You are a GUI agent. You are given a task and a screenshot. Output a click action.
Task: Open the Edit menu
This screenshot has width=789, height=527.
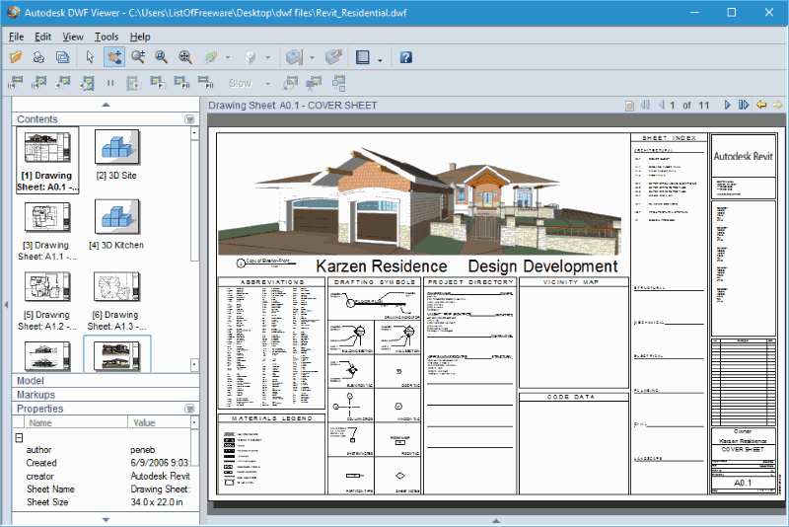(42, 37)
